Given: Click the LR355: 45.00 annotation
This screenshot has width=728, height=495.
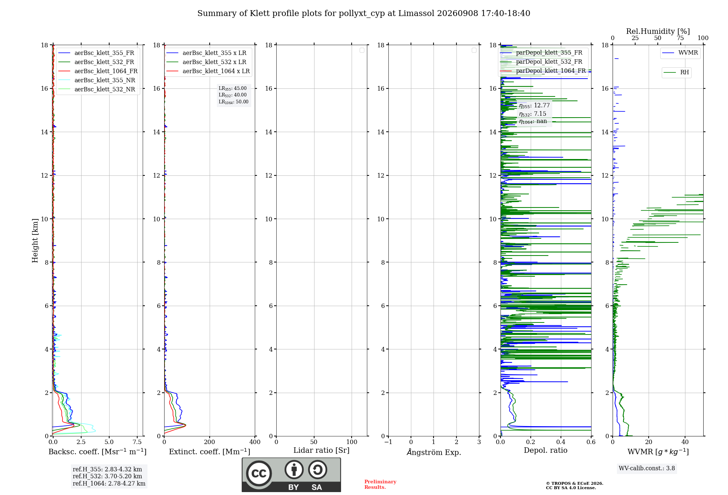Looking at the screenshot, I should [233, 88].
